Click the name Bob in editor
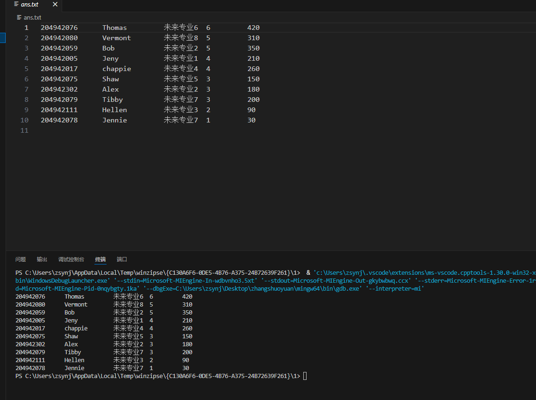 pyautogui.click(x=108, y=48)
